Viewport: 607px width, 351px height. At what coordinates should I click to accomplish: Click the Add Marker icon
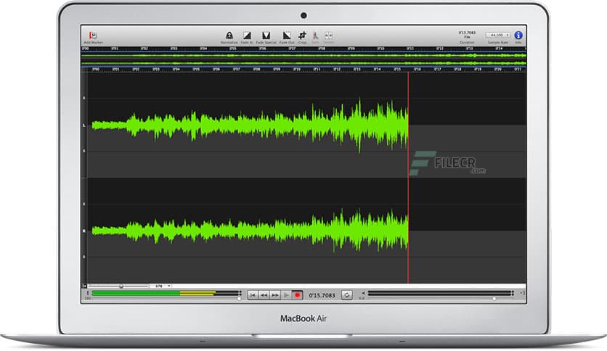[x=93, y=36]
